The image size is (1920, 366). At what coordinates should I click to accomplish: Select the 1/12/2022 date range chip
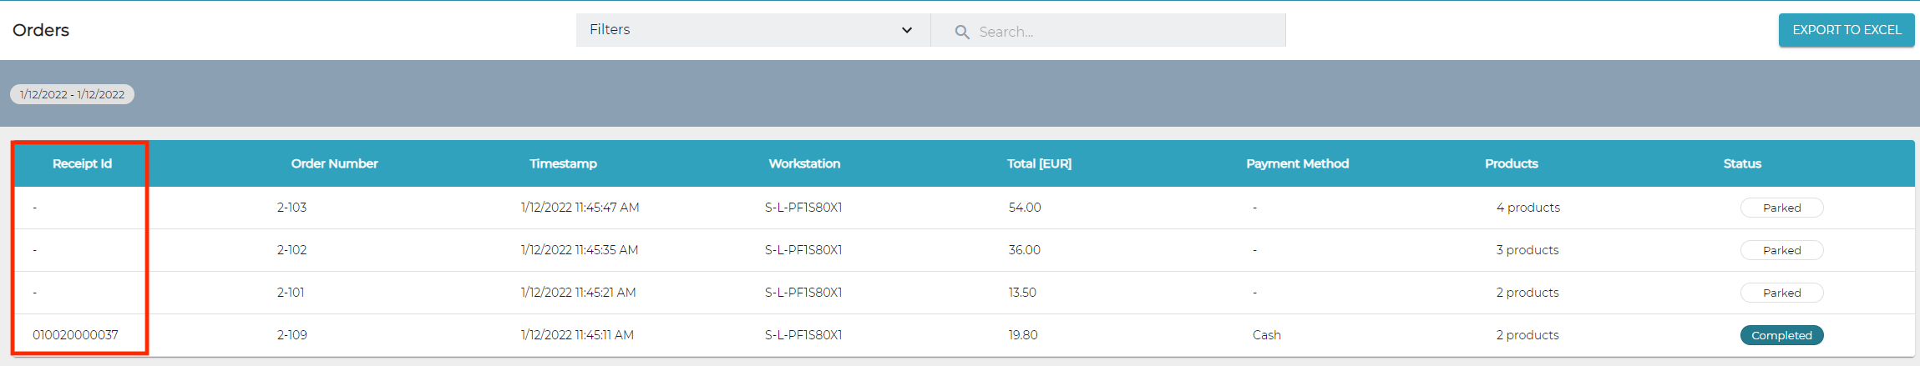pyautogui.click(x=72, y=94)
